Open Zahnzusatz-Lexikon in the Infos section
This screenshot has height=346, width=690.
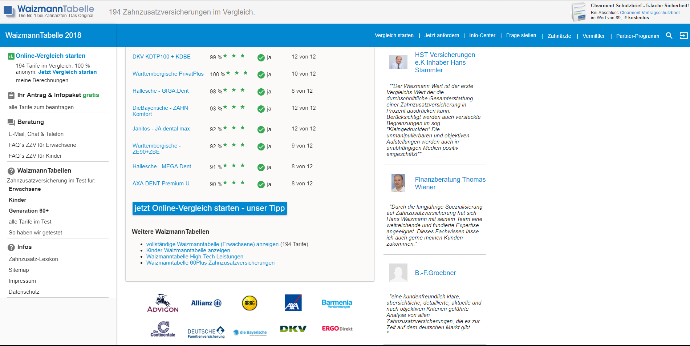point(33,259)
